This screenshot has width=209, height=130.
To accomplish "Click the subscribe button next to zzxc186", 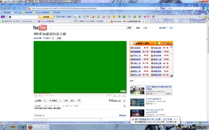I will [x=59, y=38].
